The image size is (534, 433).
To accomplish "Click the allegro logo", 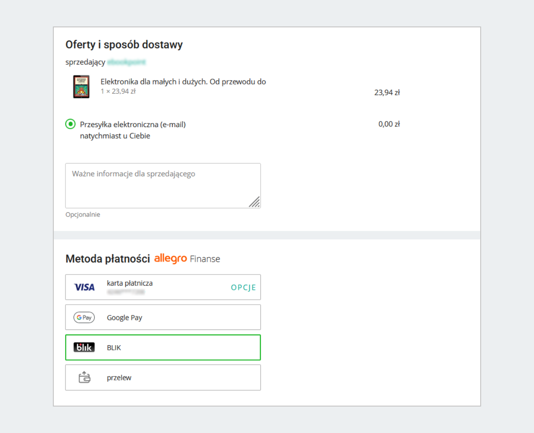I will click(x=170, y=258).
